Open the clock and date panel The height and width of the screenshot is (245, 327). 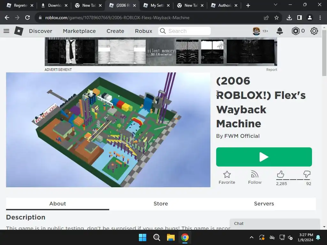point(306,237)
